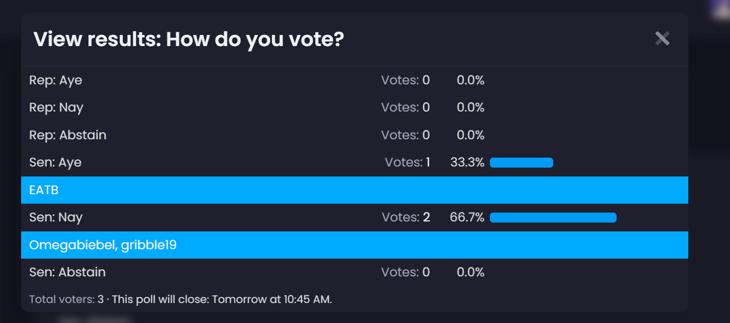The image size is (730, 323).
Task: Click the "Tomorrow at 10:45 AM" closing time
Action: tap(271, 300)
